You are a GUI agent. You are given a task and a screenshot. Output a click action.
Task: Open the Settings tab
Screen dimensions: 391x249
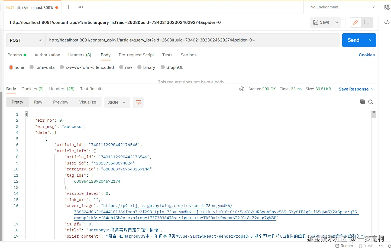(189, 55)
